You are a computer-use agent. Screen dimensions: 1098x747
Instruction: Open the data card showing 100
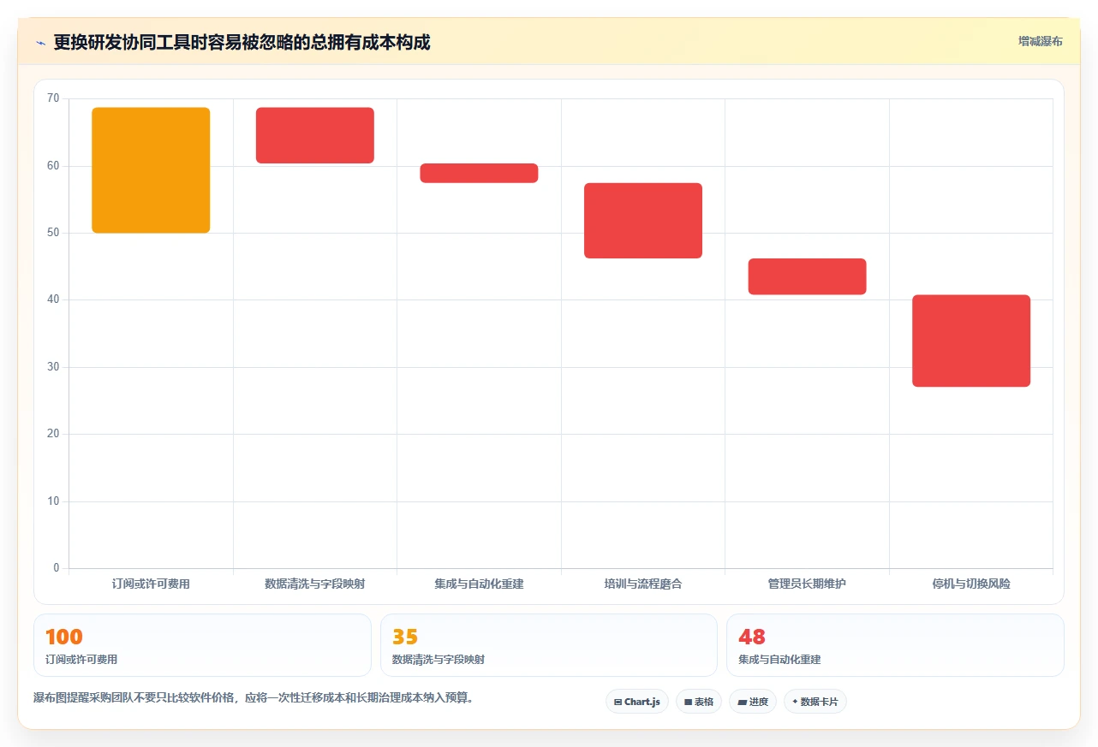coord(202,645)
